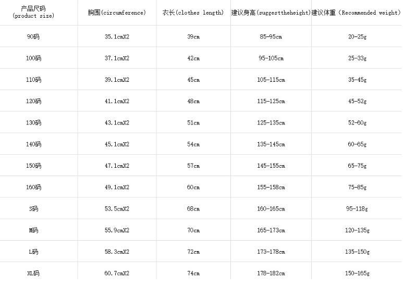Select the 140码 size row label
This screenshot has height=286, width=403.
[33, 144]
